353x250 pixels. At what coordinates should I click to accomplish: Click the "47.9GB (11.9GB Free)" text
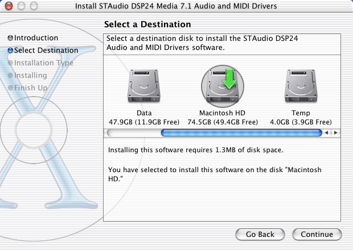[144, 122]
